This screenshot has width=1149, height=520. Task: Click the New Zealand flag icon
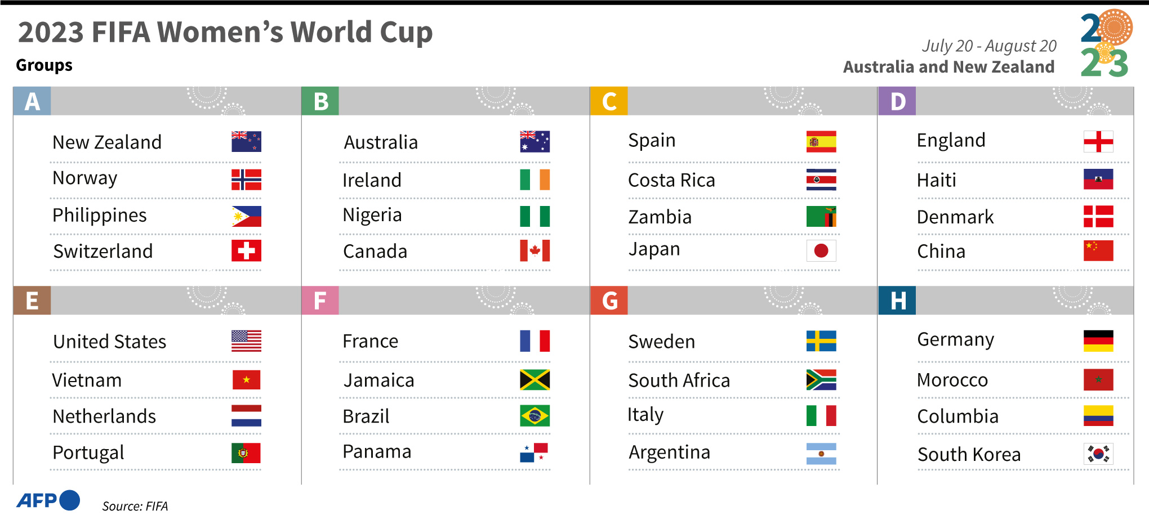point(246,141)
